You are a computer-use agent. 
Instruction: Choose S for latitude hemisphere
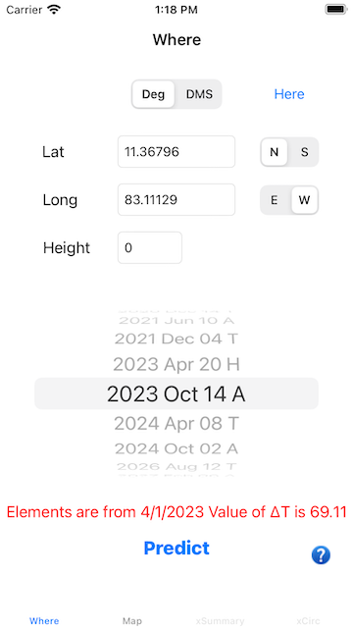pyautogui.click(x=305, y=152)
